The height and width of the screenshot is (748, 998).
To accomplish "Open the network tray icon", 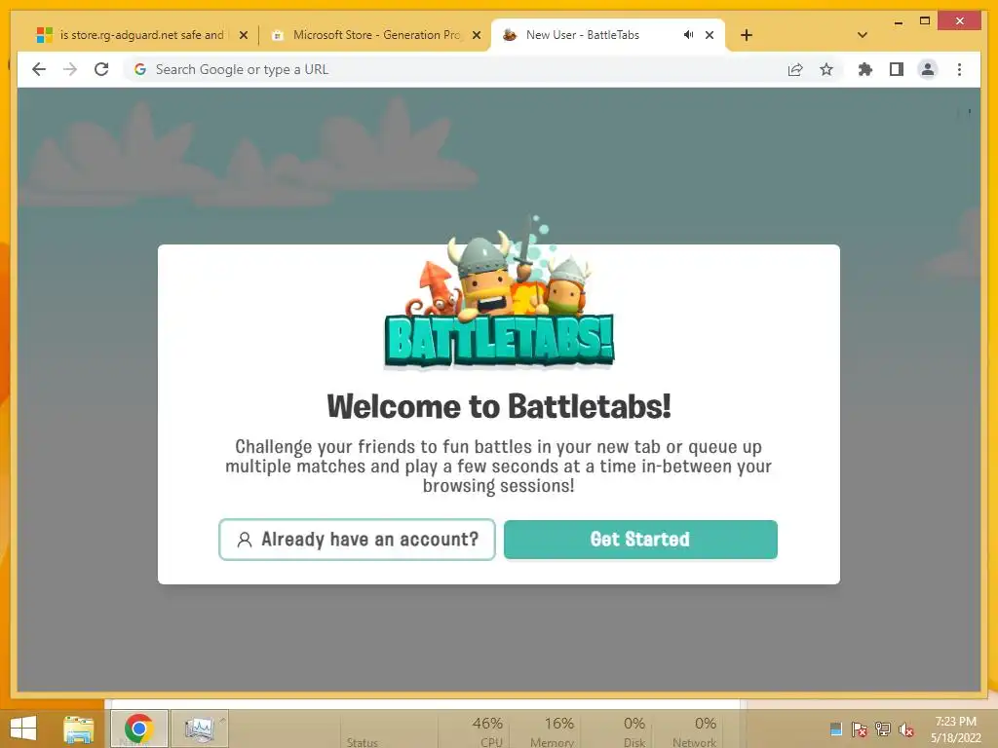I will point(883,729).
